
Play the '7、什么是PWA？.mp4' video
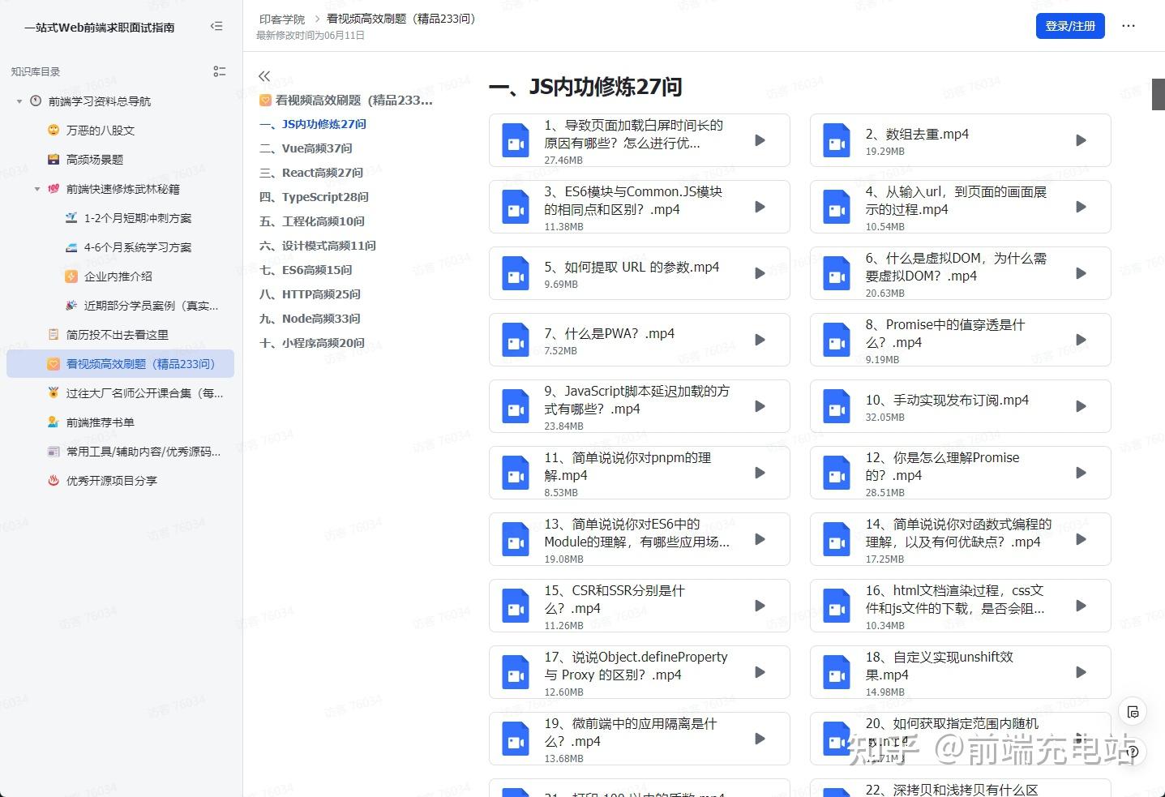[x=760, y=340]
